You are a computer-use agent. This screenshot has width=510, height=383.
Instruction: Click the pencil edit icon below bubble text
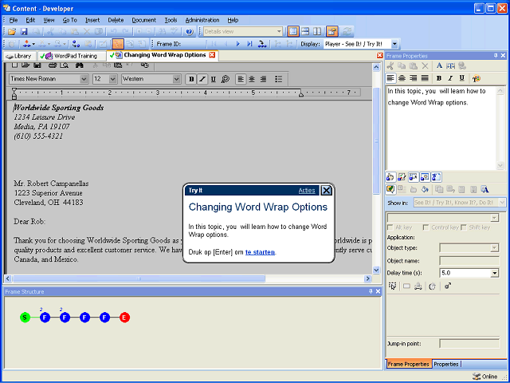click(402, 177)
